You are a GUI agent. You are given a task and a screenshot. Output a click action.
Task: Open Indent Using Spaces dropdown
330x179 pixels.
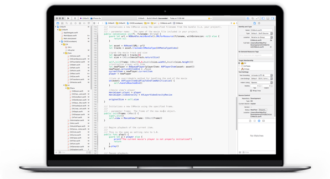(262, 82)
